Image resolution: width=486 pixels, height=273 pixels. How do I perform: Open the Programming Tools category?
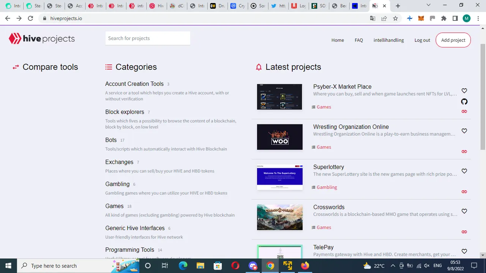tap(129, 250)
